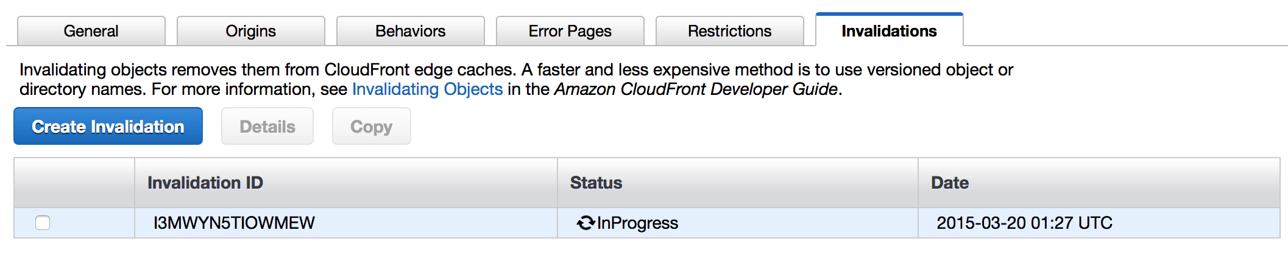Open the General tab

[91, 31]
